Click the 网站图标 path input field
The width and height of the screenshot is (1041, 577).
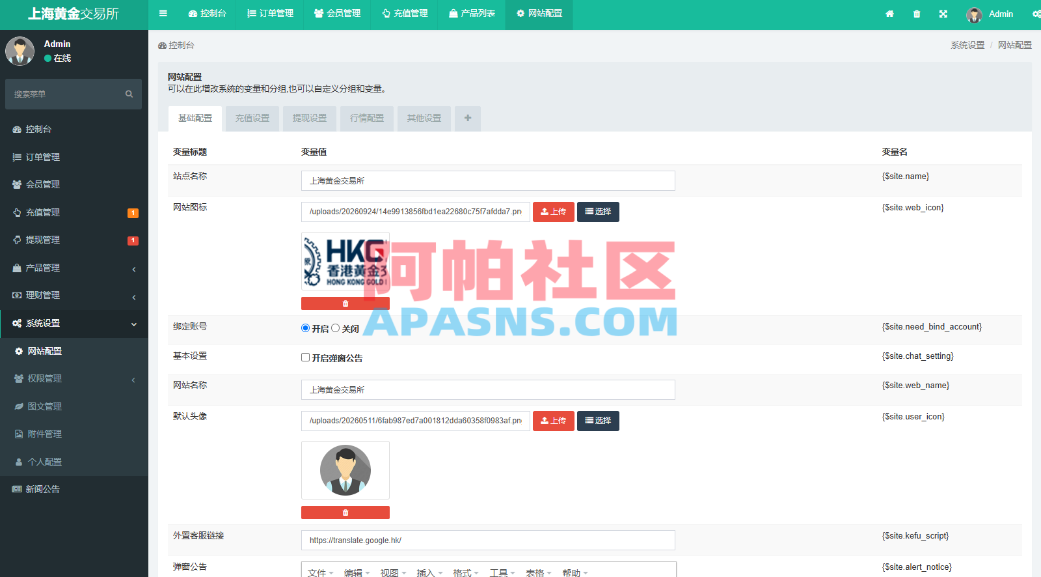pos(416,212)
